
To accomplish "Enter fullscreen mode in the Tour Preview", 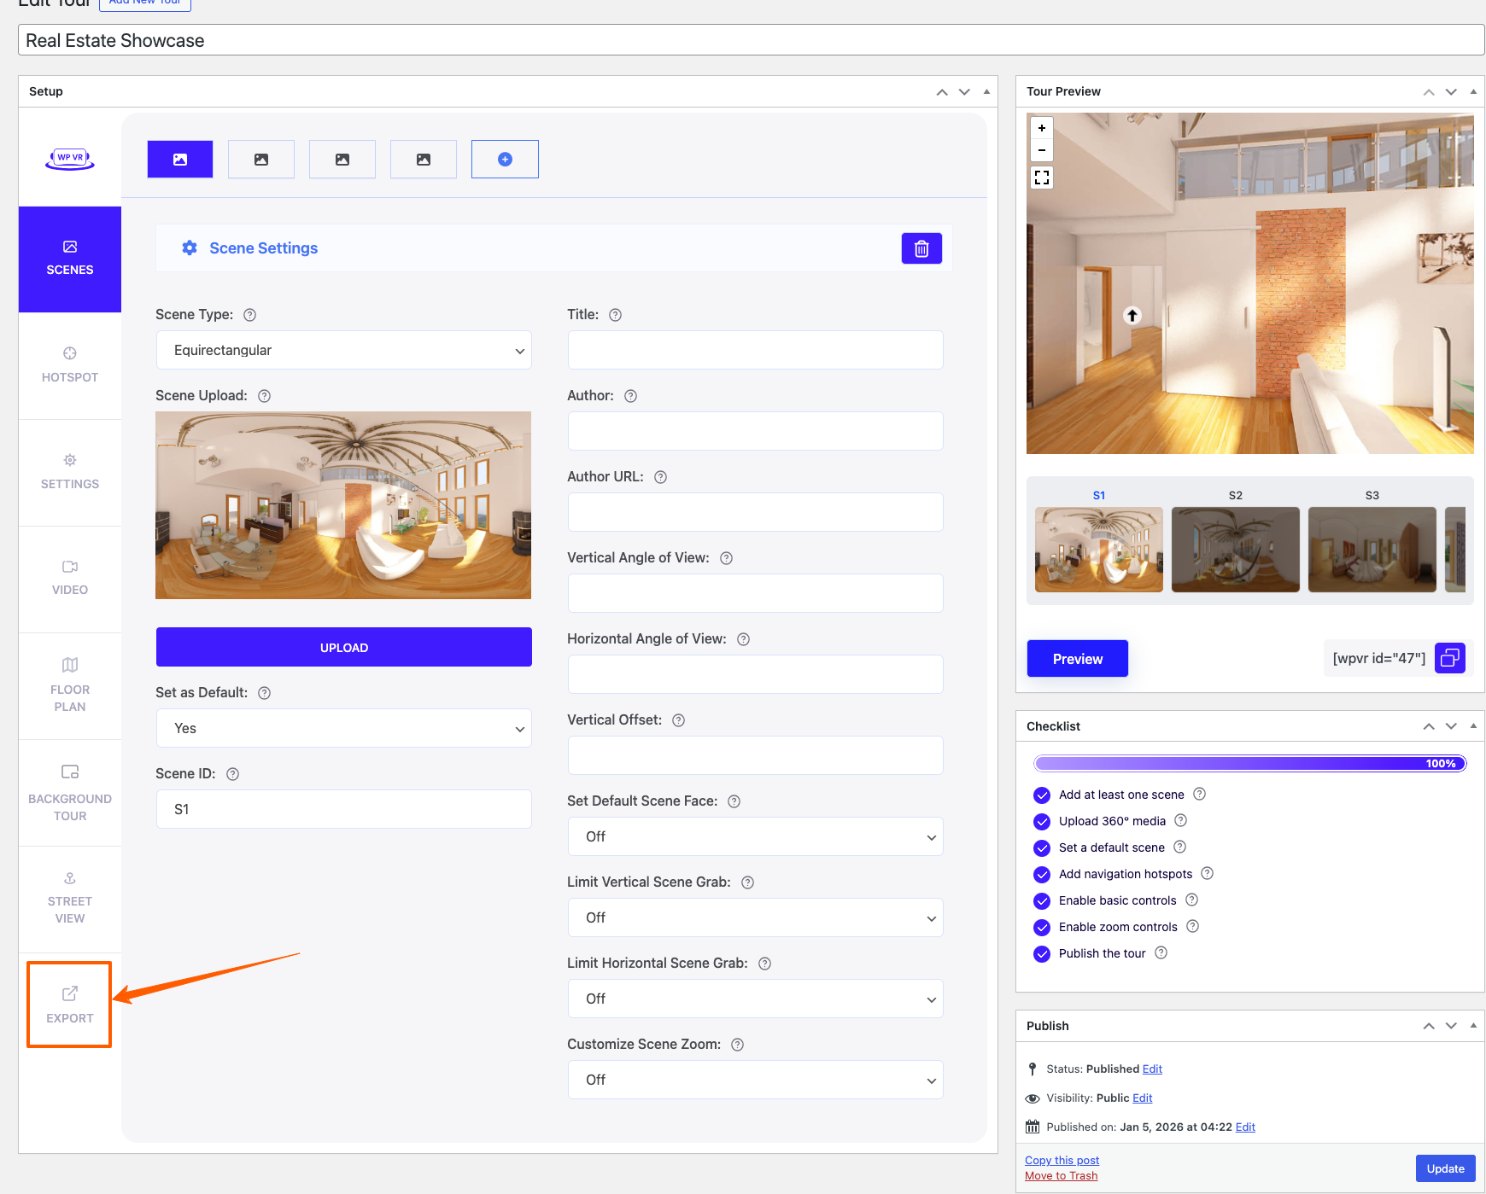I will click(1041, 178).
